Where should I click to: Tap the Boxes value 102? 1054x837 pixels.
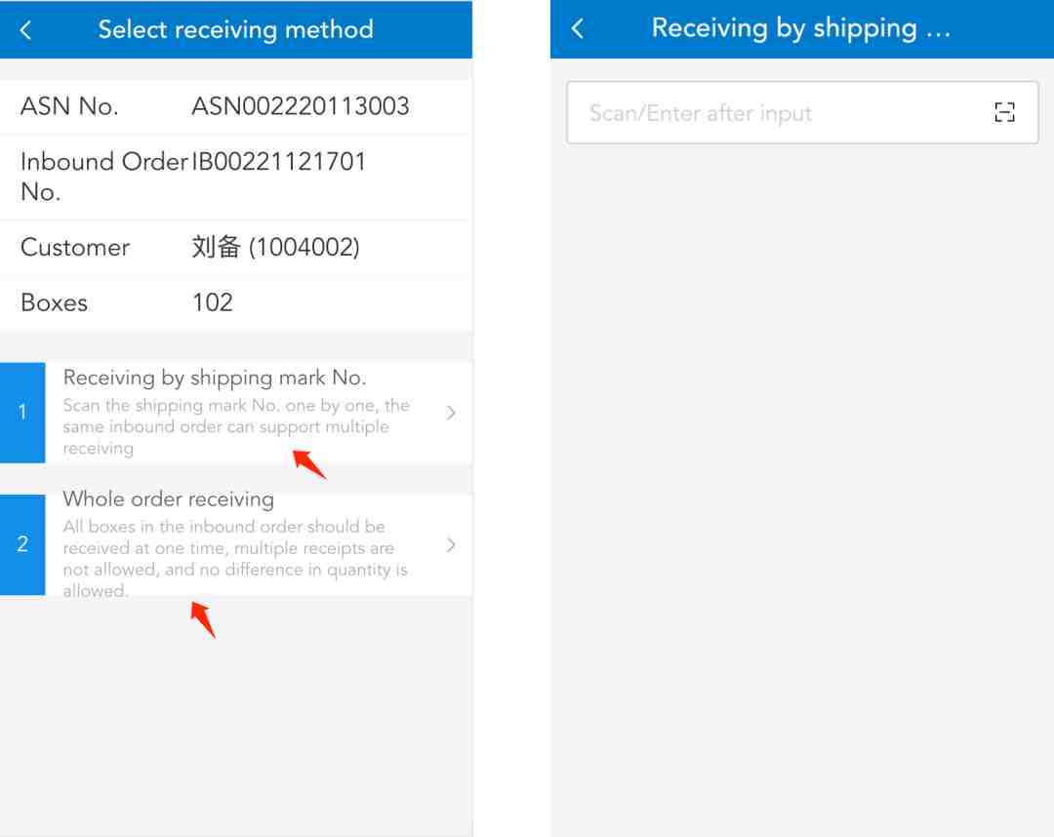[x=213, y=302]
